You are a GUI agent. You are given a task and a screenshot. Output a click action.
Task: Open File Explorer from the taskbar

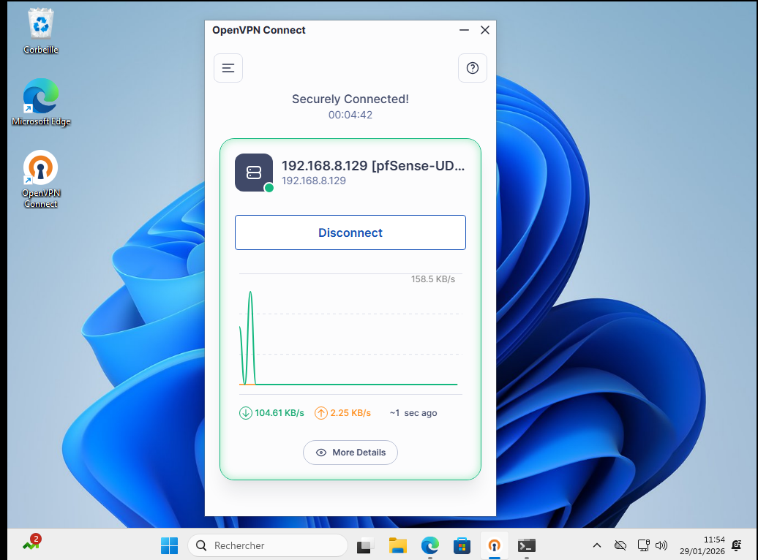click(x=397, y=545)
